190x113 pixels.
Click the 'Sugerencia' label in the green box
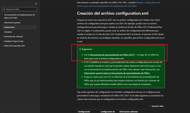click(x=87, y=49)
